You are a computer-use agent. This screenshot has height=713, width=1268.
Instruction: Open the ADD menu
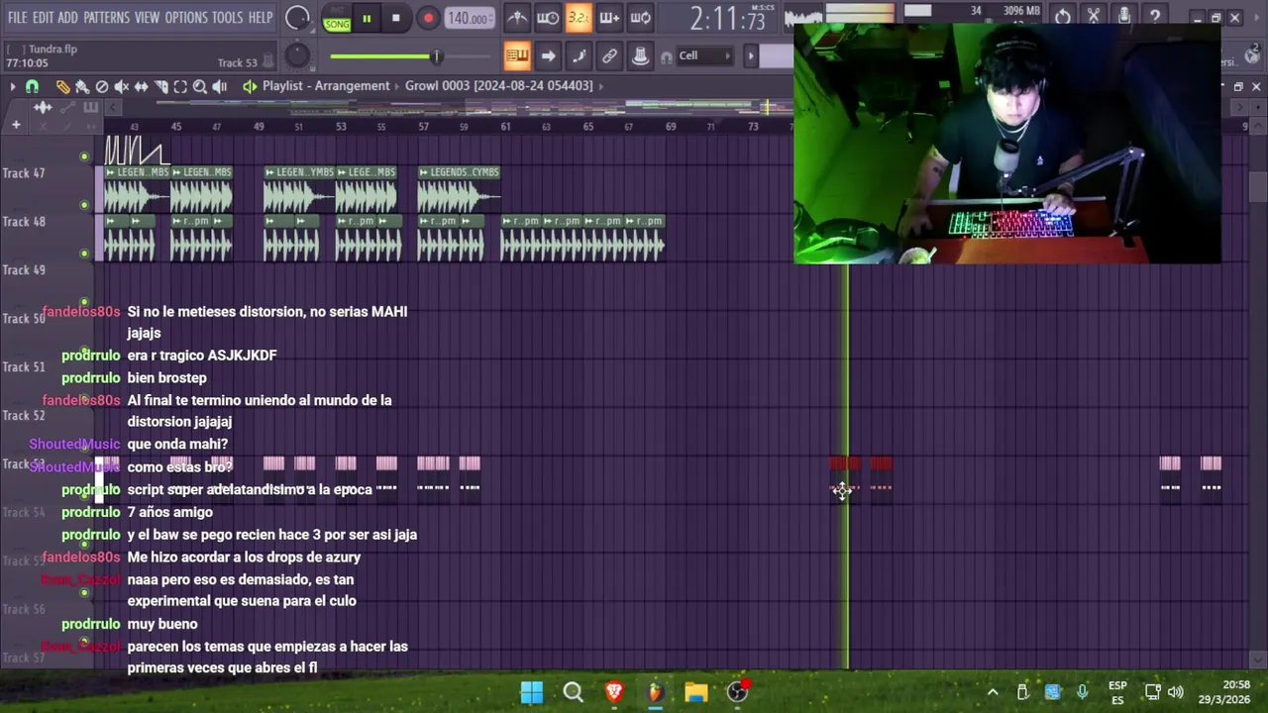[x=67, y=18]
